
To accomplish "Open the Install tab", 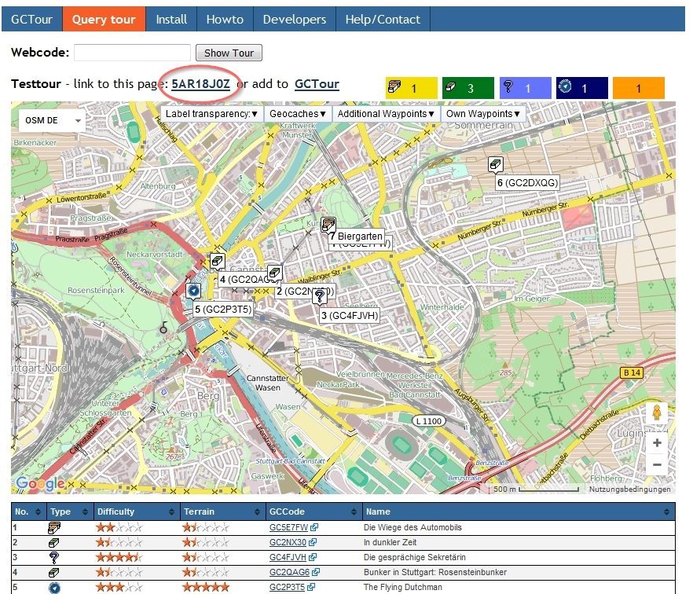I will [x=171, y=20].
